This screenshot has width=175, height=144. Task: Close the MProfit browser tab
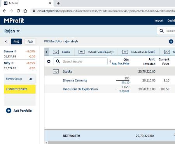pos(50,3)
